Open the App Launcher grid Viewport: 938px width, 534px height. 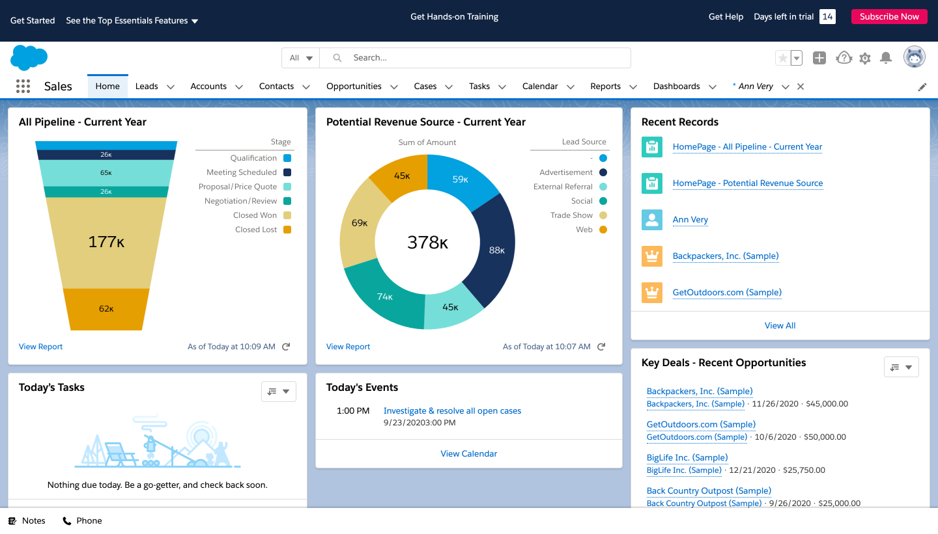click(x=23, y=86)
